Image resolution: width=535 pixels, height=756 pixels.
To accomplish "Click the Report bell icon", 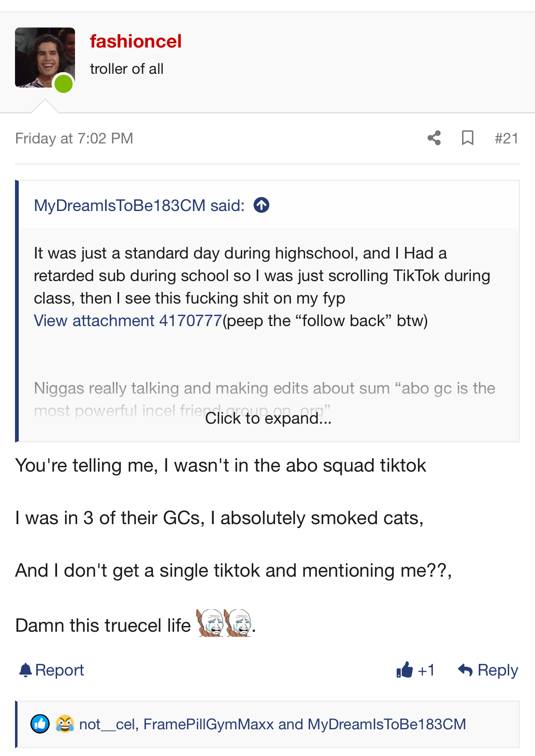I will point(26,670).
